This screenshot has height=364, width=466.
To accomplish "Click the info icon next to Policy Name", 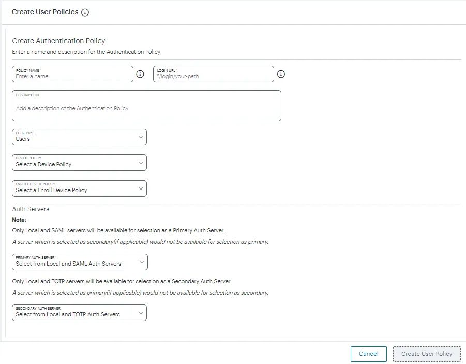I will 140,74.
